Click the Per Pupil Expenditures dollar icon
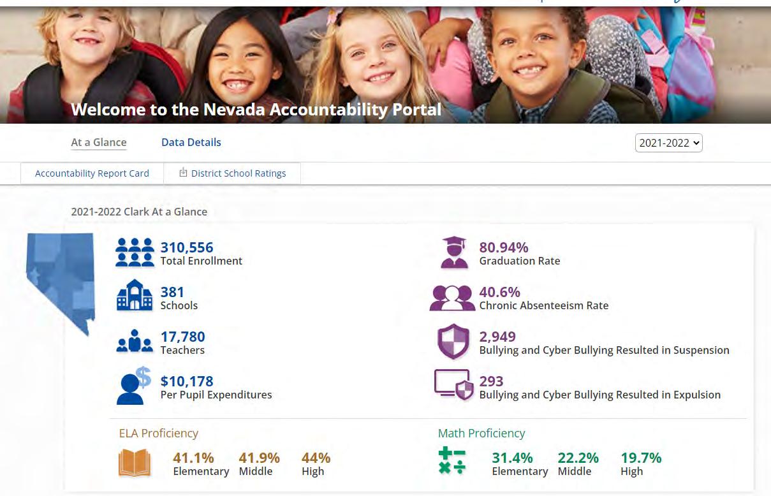771x496 pixels. (x=134, y=386)
